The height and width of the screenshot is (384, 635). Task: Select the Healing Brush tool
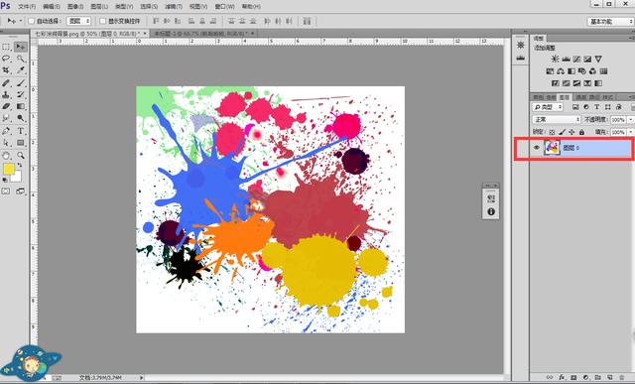coord(6,83)
